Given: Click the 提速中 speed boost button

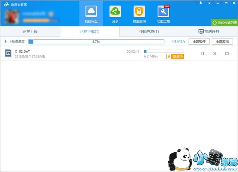Looking at the screenshot, I should pyautogui.click(x=175, y=56).
